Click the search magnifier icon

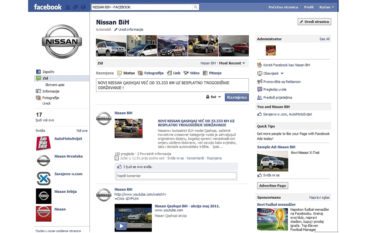pos(196,7)
